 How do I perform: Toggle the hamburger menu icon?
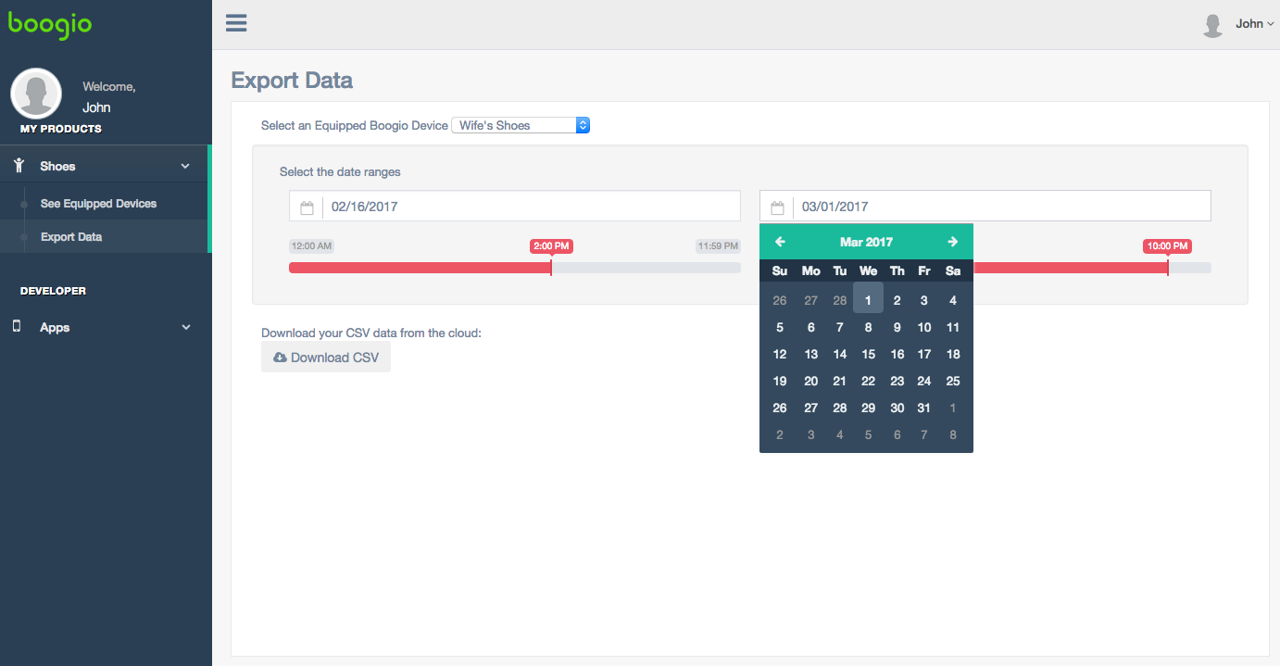(x=236, y=23)
